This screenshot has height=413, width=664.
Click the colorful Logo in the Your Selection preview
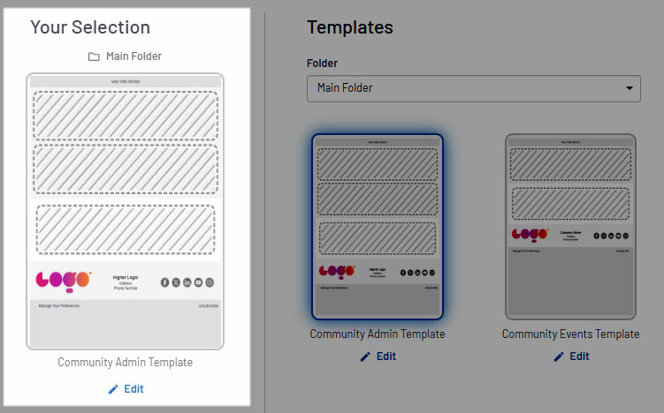(63, 281)
